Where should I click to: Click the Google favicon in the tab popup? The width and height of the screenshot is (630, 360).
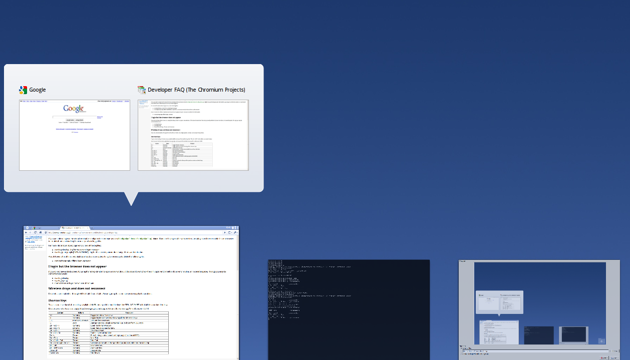23,90
